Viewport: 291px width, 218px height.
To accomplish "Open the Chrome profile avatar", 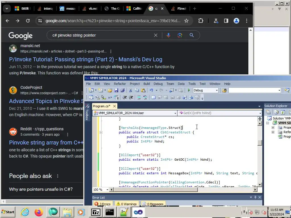I will [x=236, y=21].
